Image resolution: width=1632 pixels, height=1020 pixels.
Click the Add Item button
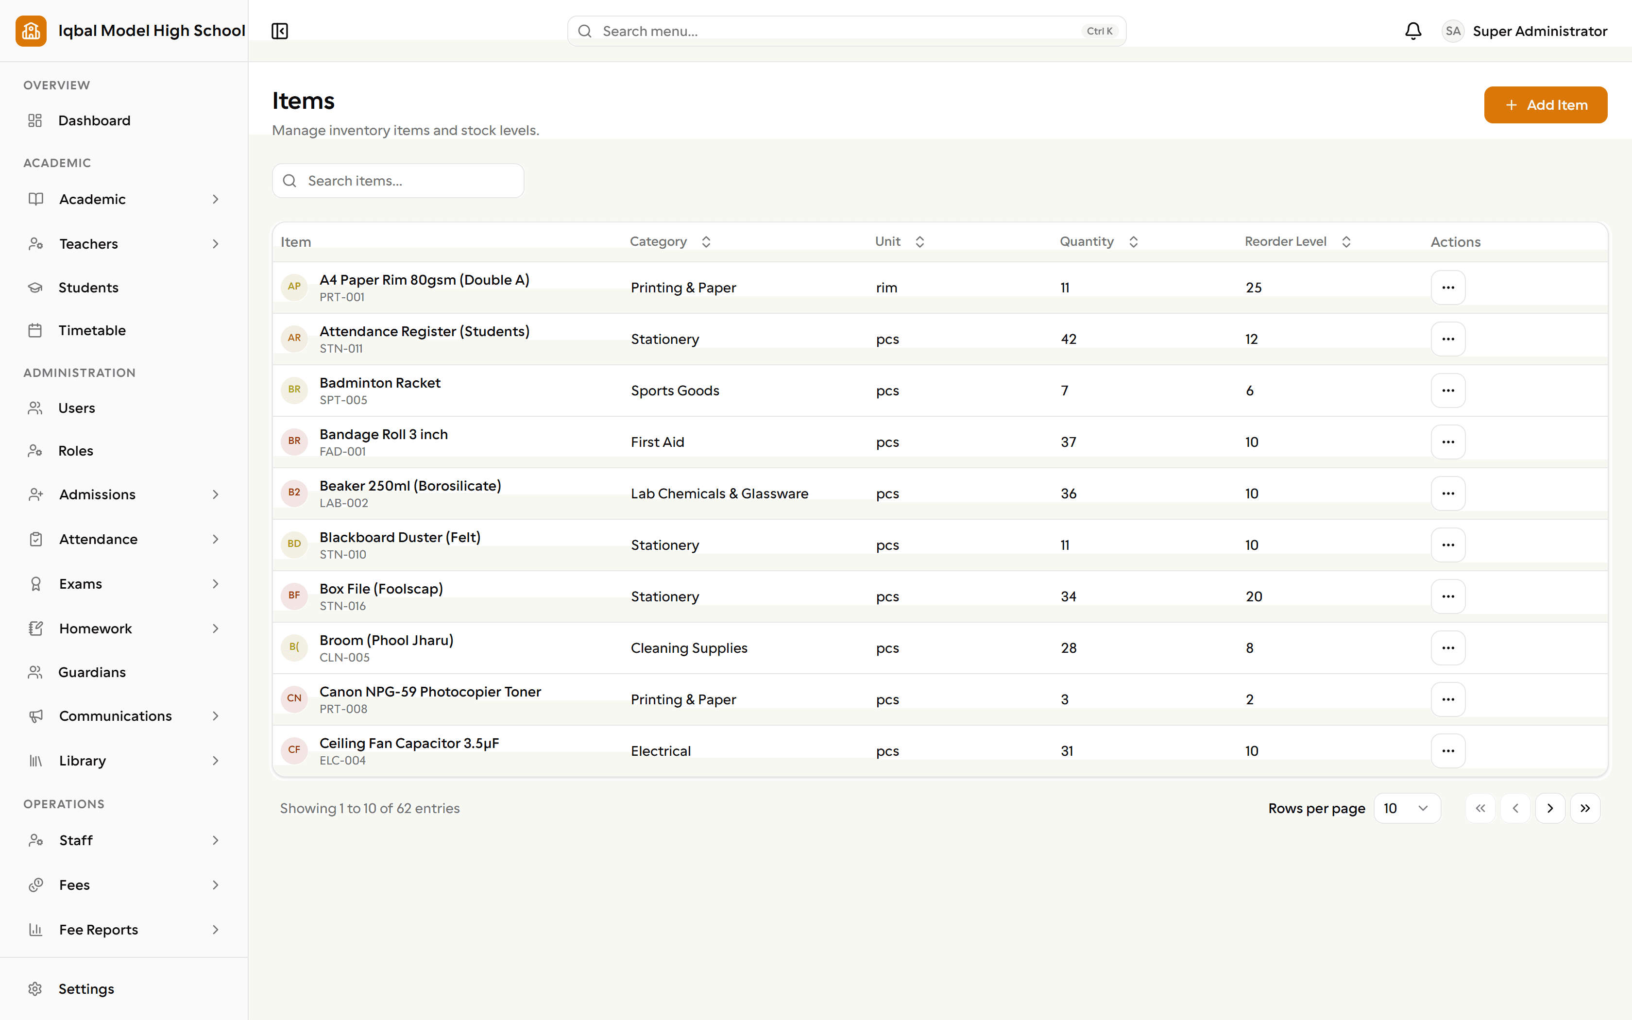[x=1545, y=104]
